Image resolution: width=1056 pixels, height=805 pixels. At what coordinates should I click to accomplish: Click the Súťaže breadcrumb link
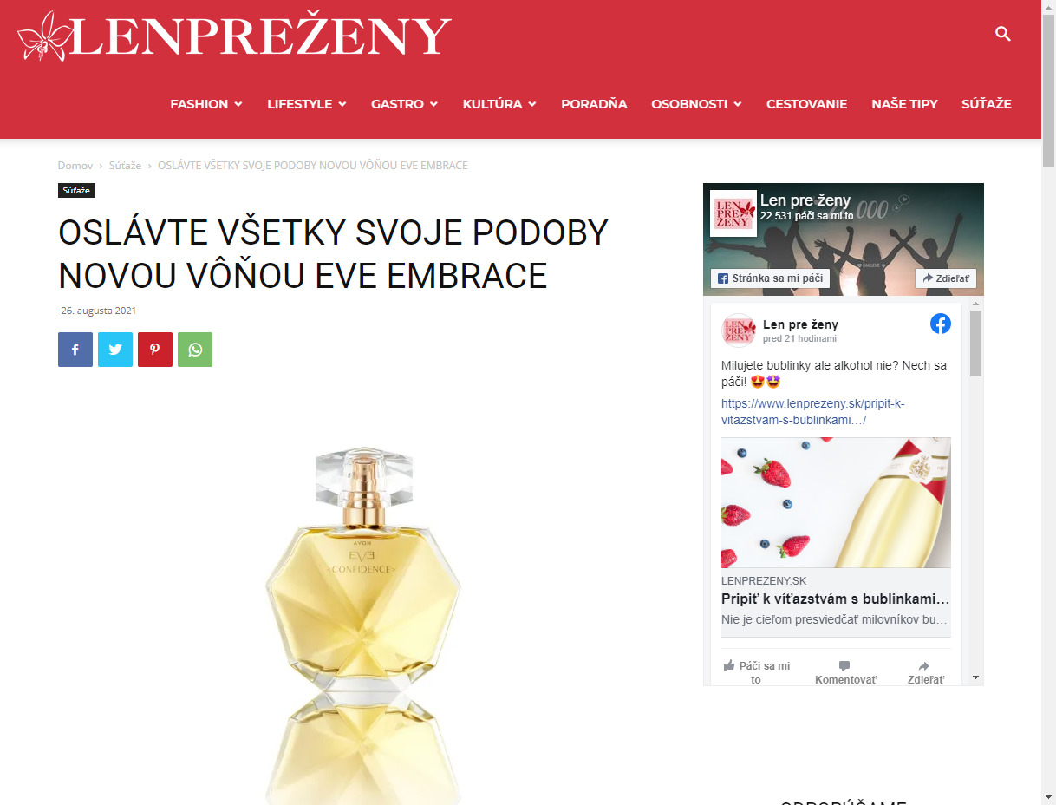(x=125, y=165)
